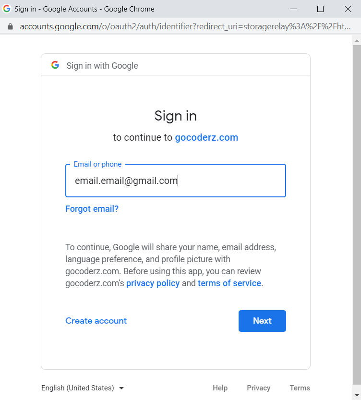Focus the Email or phone field
The width and height of the screenshot is (361, 400).
175,181
